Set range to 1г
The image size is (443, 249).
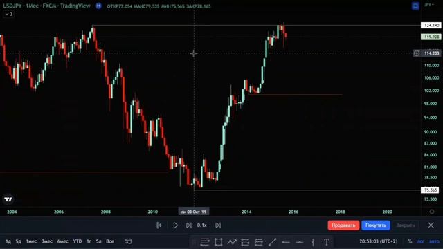pos(89,241)
